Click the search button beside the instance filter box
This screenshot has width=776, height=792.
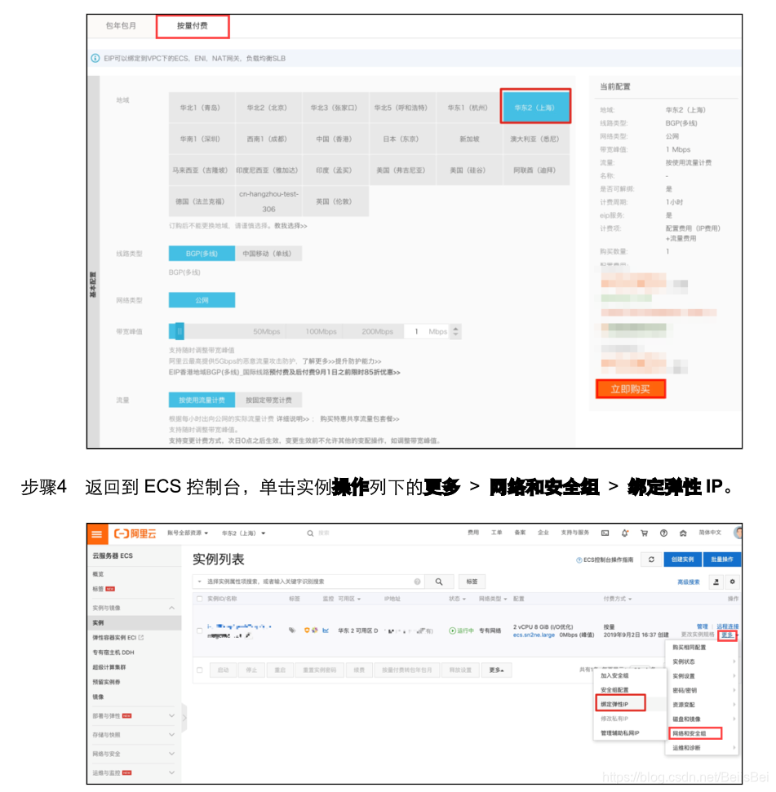[x=438, y=582]
